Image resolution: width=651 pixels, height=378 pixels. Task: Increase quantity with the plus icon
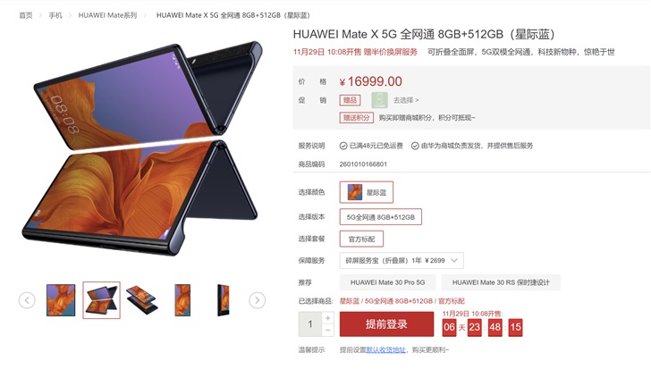click(327, 318)
